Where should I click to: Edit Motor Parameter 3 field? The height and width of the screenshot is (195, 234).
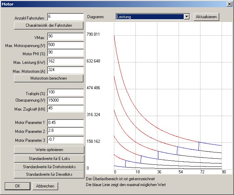[x=66, y=140]
